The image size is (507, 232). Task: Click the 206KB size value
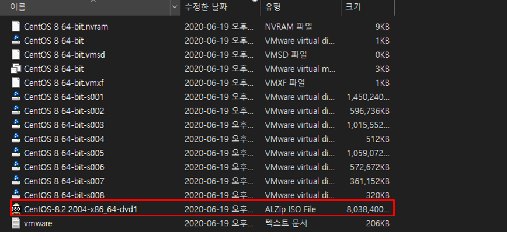[378, 223]
